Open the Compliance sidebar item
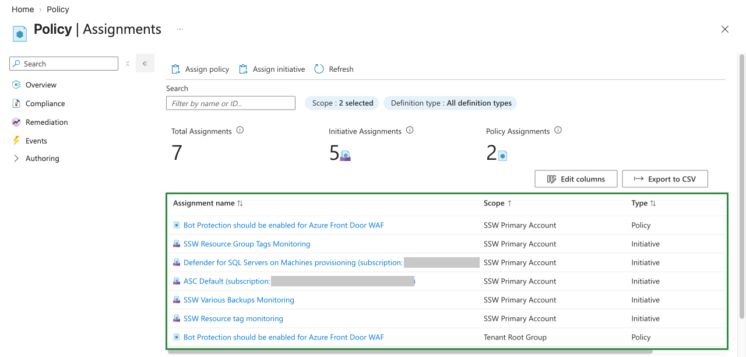 45,103
